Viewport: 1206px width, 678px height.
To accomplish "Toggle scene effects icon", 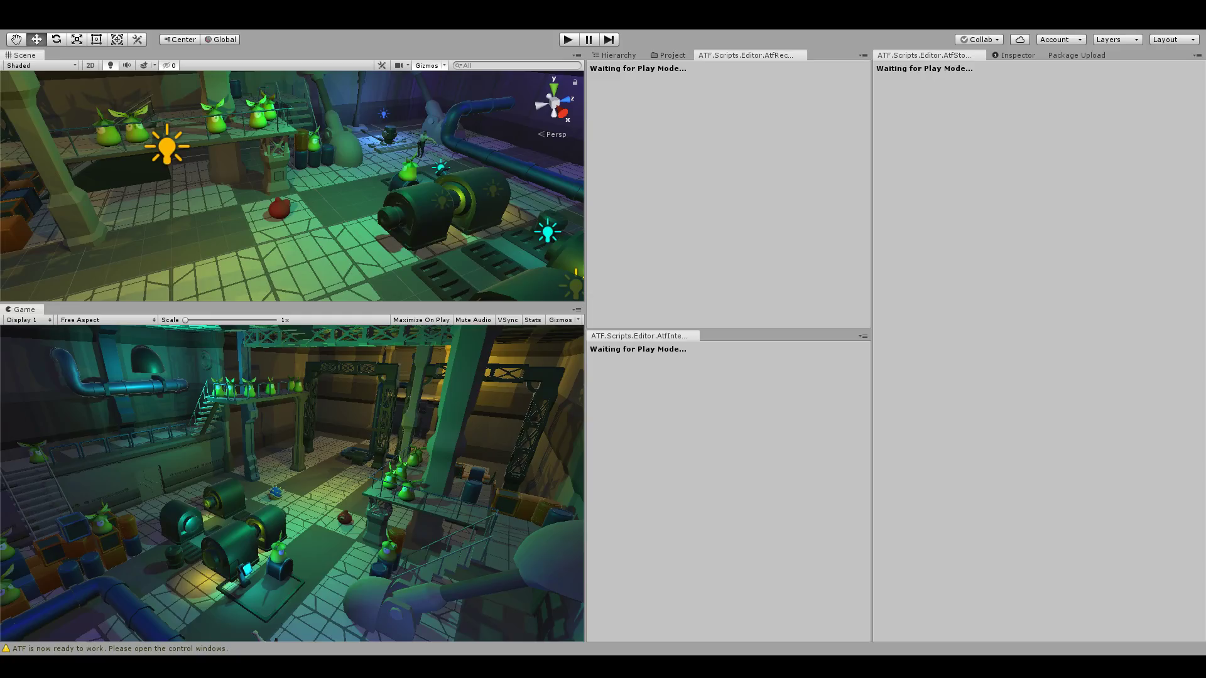I will [143, 65].
